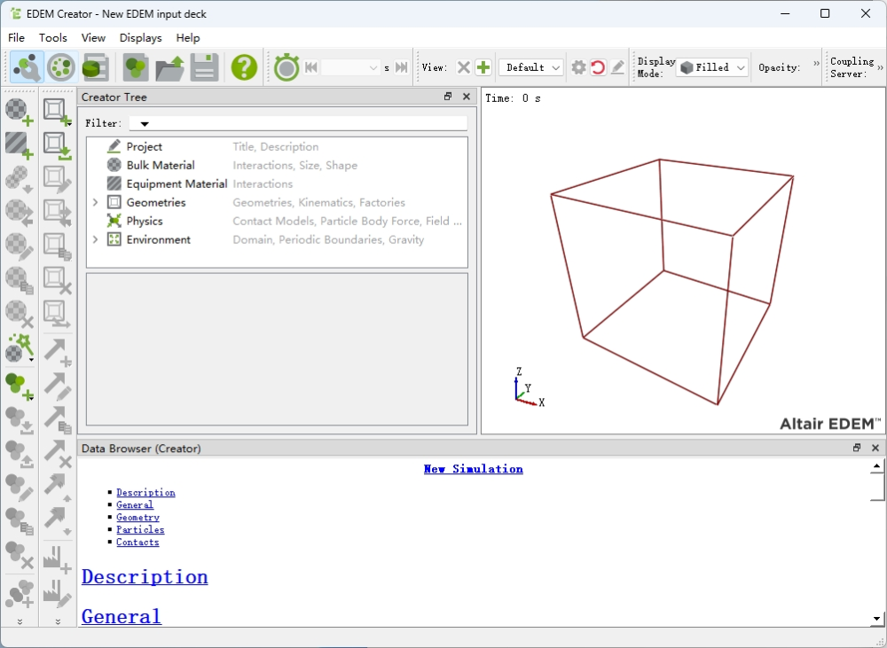
Task: Click the Add Equipment Material icon
Action: pyautogui.click(x=20, y=144)
